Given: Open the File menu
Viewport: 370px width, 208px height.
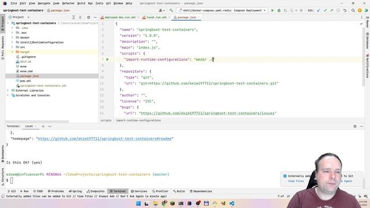Looking at the screenshot, I should (14, 3).
